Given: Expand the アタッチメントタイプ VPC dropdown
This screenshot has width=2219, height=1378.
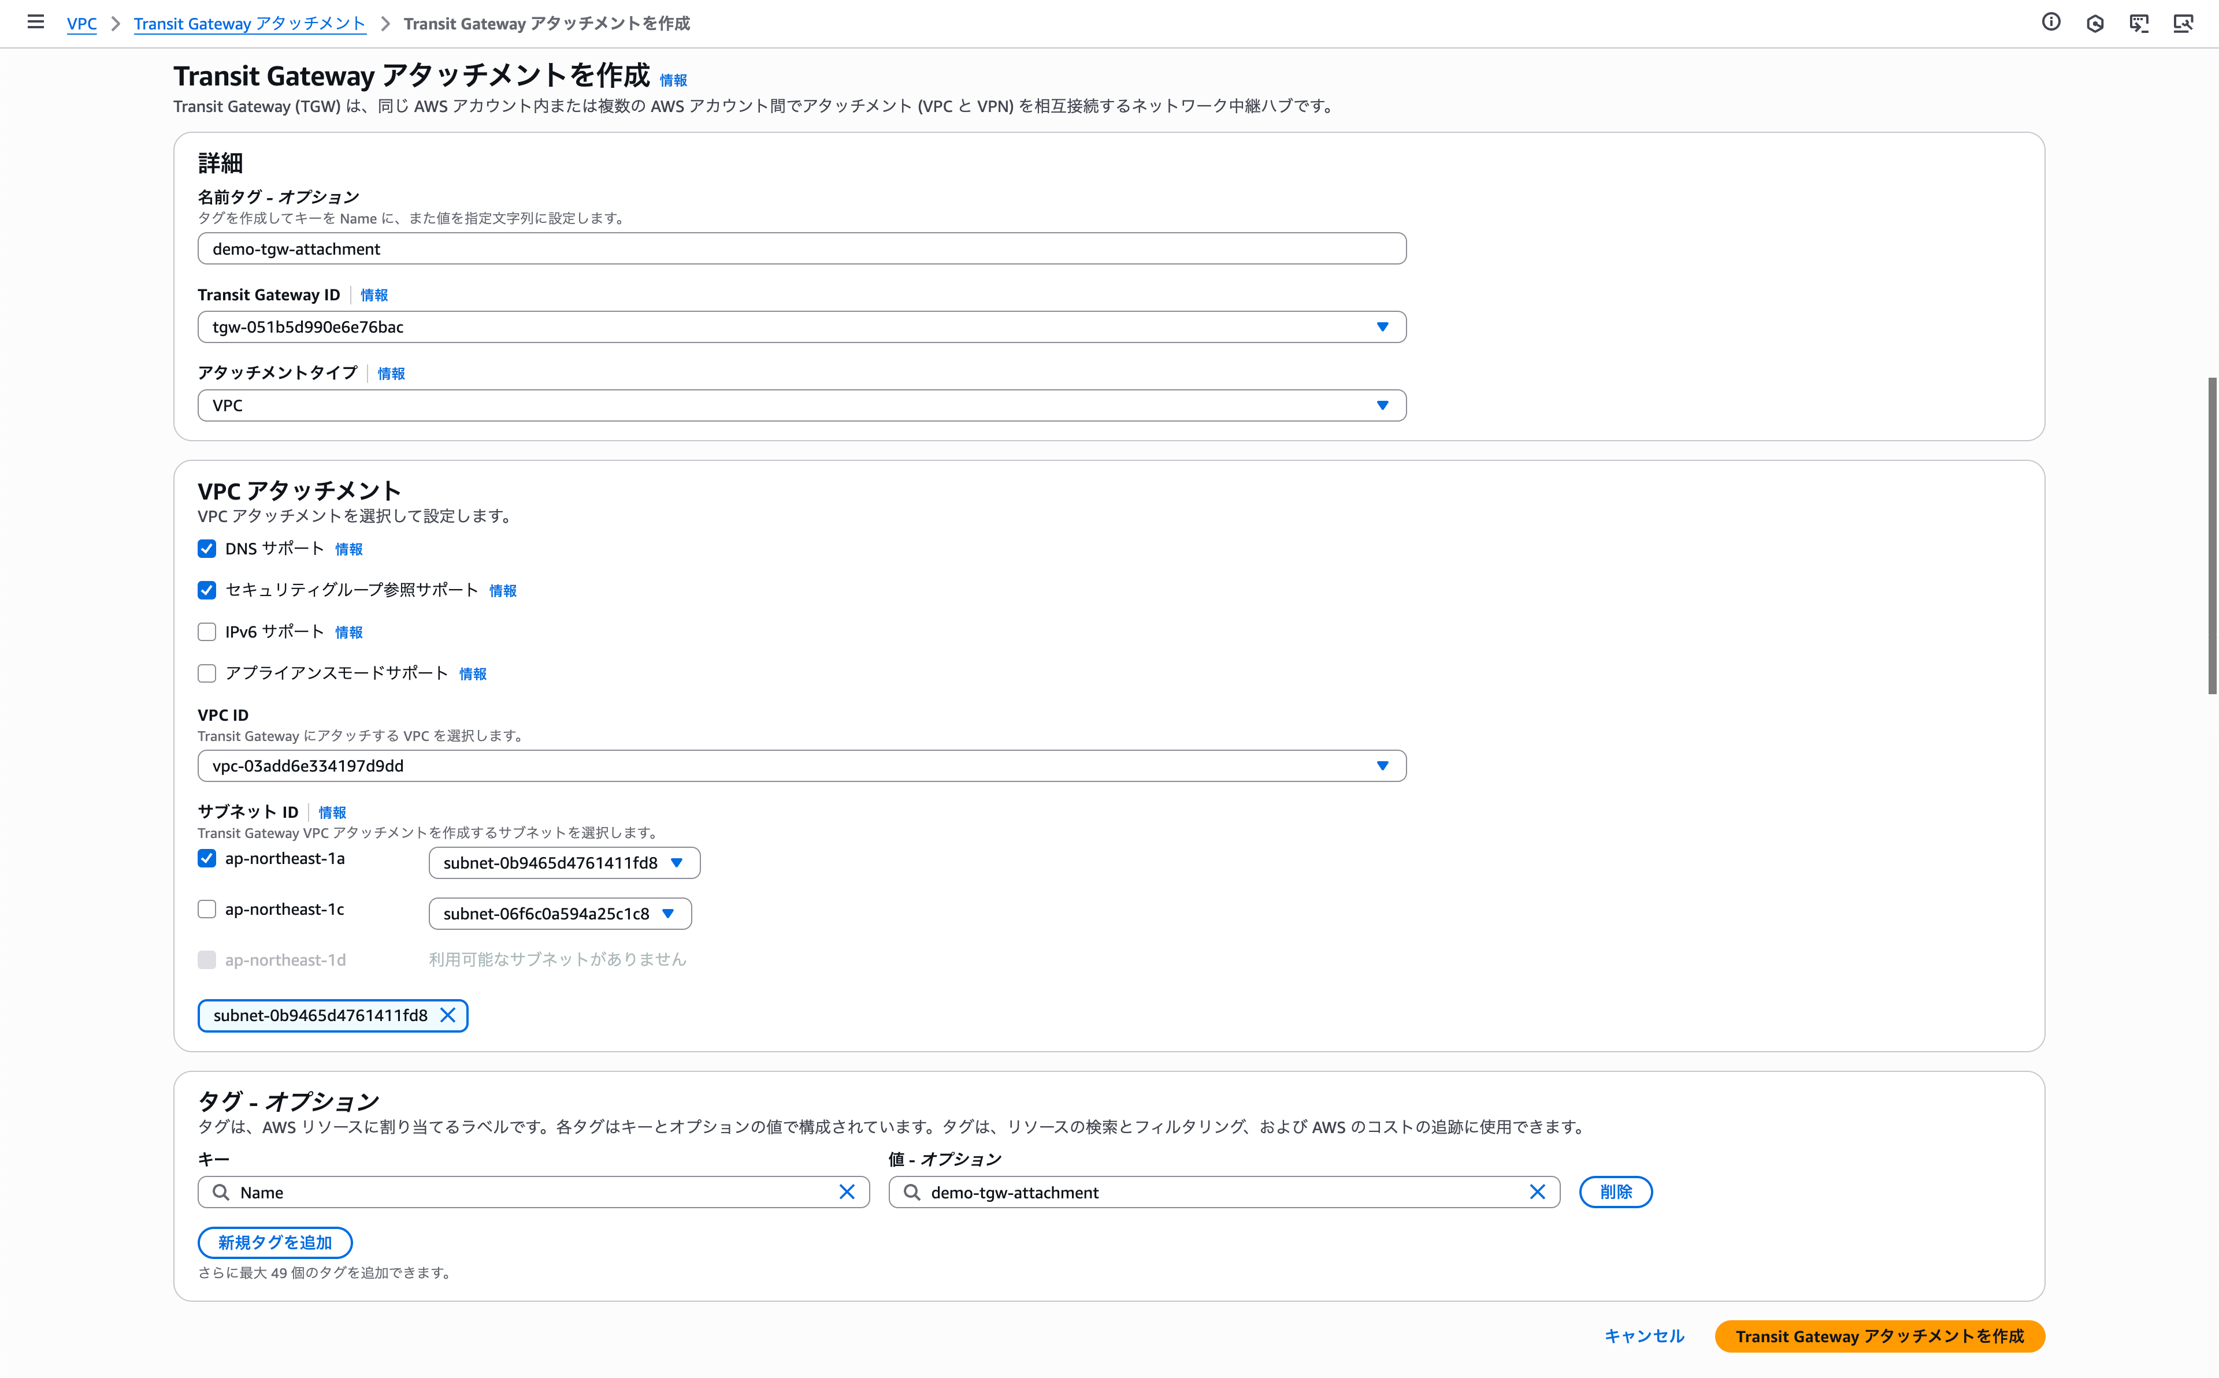Looking at the screenshot, I should 801,405.
